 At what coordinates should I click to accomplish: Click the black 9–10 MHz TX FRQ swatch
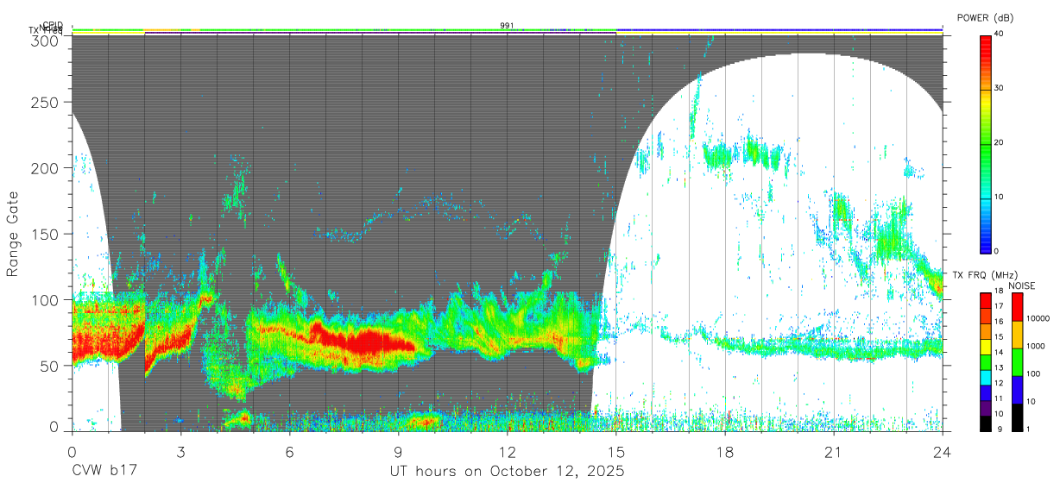[x=985, y=423]
